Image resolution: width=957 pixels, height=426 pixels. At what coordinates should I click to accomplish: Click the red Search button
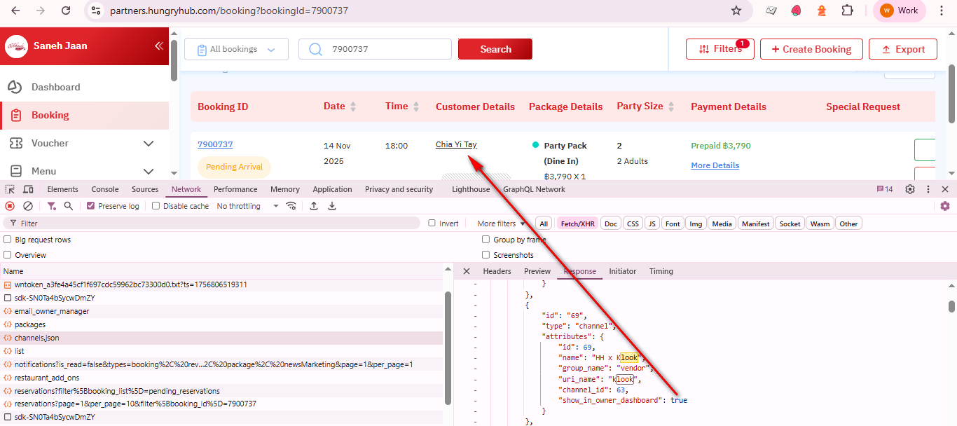[x=495, y=49]
